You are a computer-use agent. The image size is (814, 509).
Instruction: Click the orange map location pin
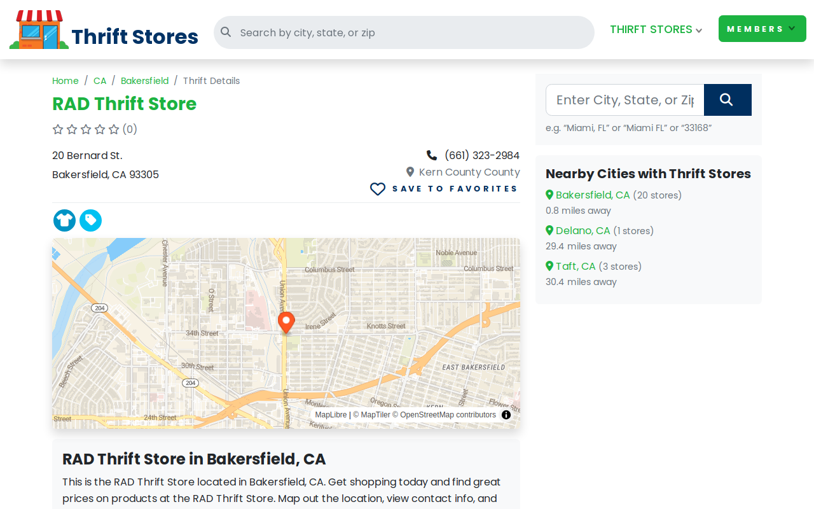(x=286, y=323)
